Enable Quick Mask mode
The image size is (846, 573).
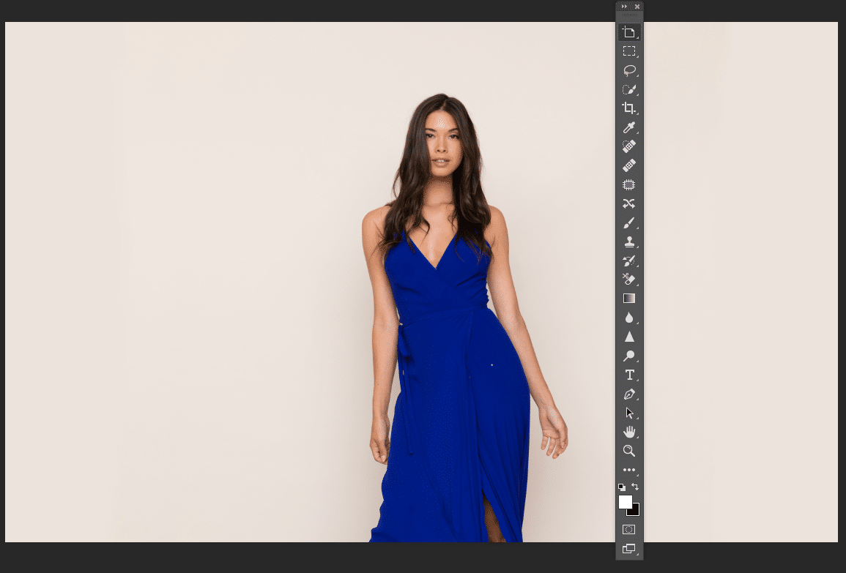[x=628, y=528]
